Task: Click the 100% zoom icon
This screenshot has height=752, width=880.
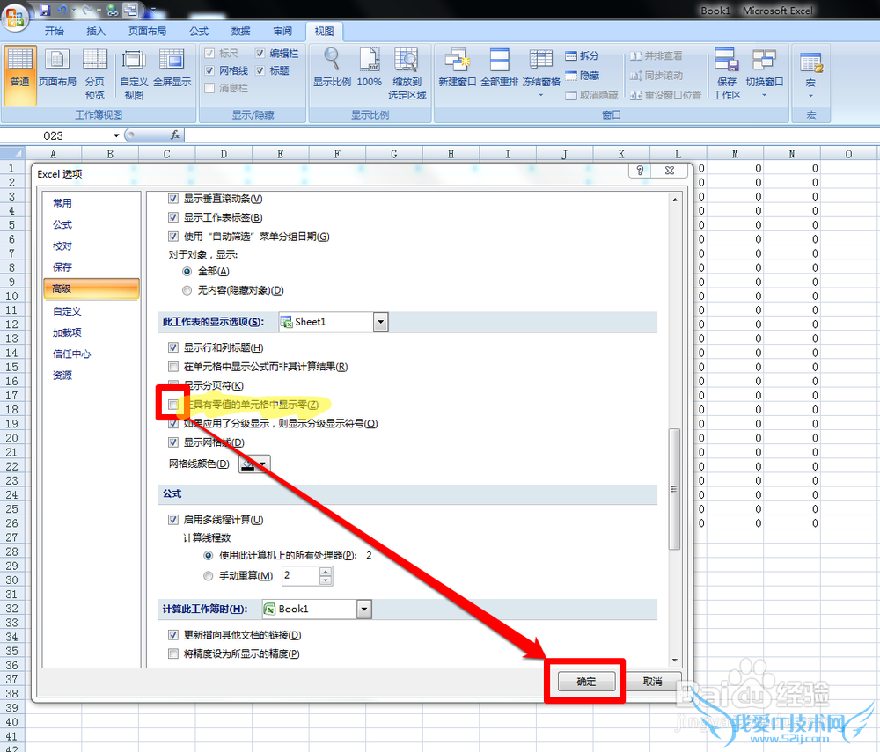Action: click(370, 68)
